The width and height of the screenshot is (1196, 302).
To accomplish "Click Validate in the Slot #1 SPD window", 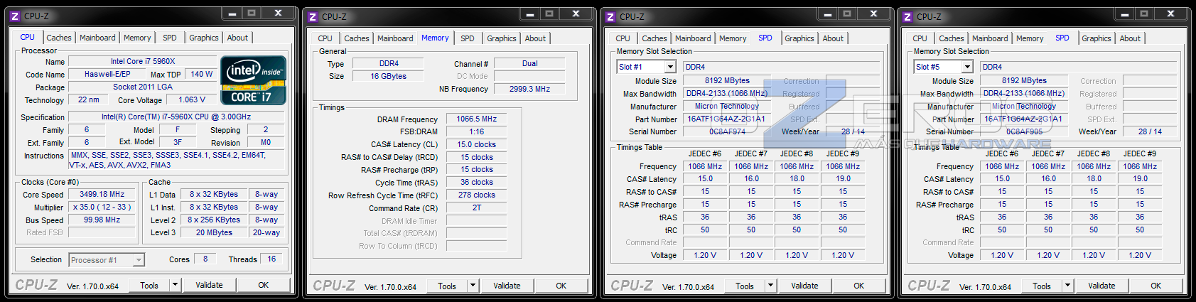I will [x=804, y=286].
